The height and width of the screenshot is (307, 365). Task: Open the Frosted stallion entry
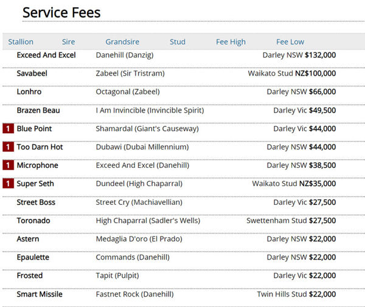click(30, 275)
